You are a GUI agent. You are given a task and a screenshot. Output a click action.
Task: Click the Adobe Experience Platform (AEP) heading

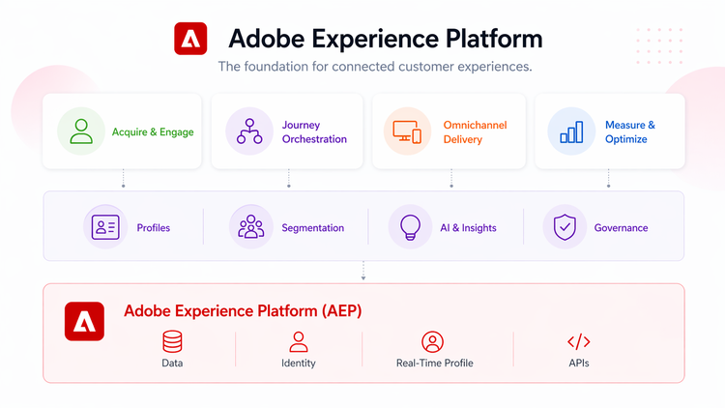[x=243, y=311]
